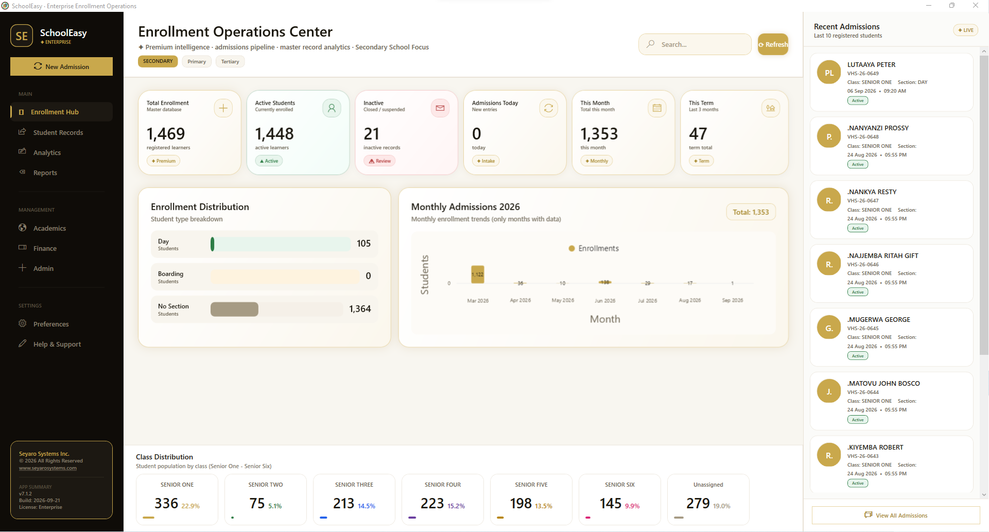
Task: Switch to the Primary school tab
Action: (x=197, y=61)
